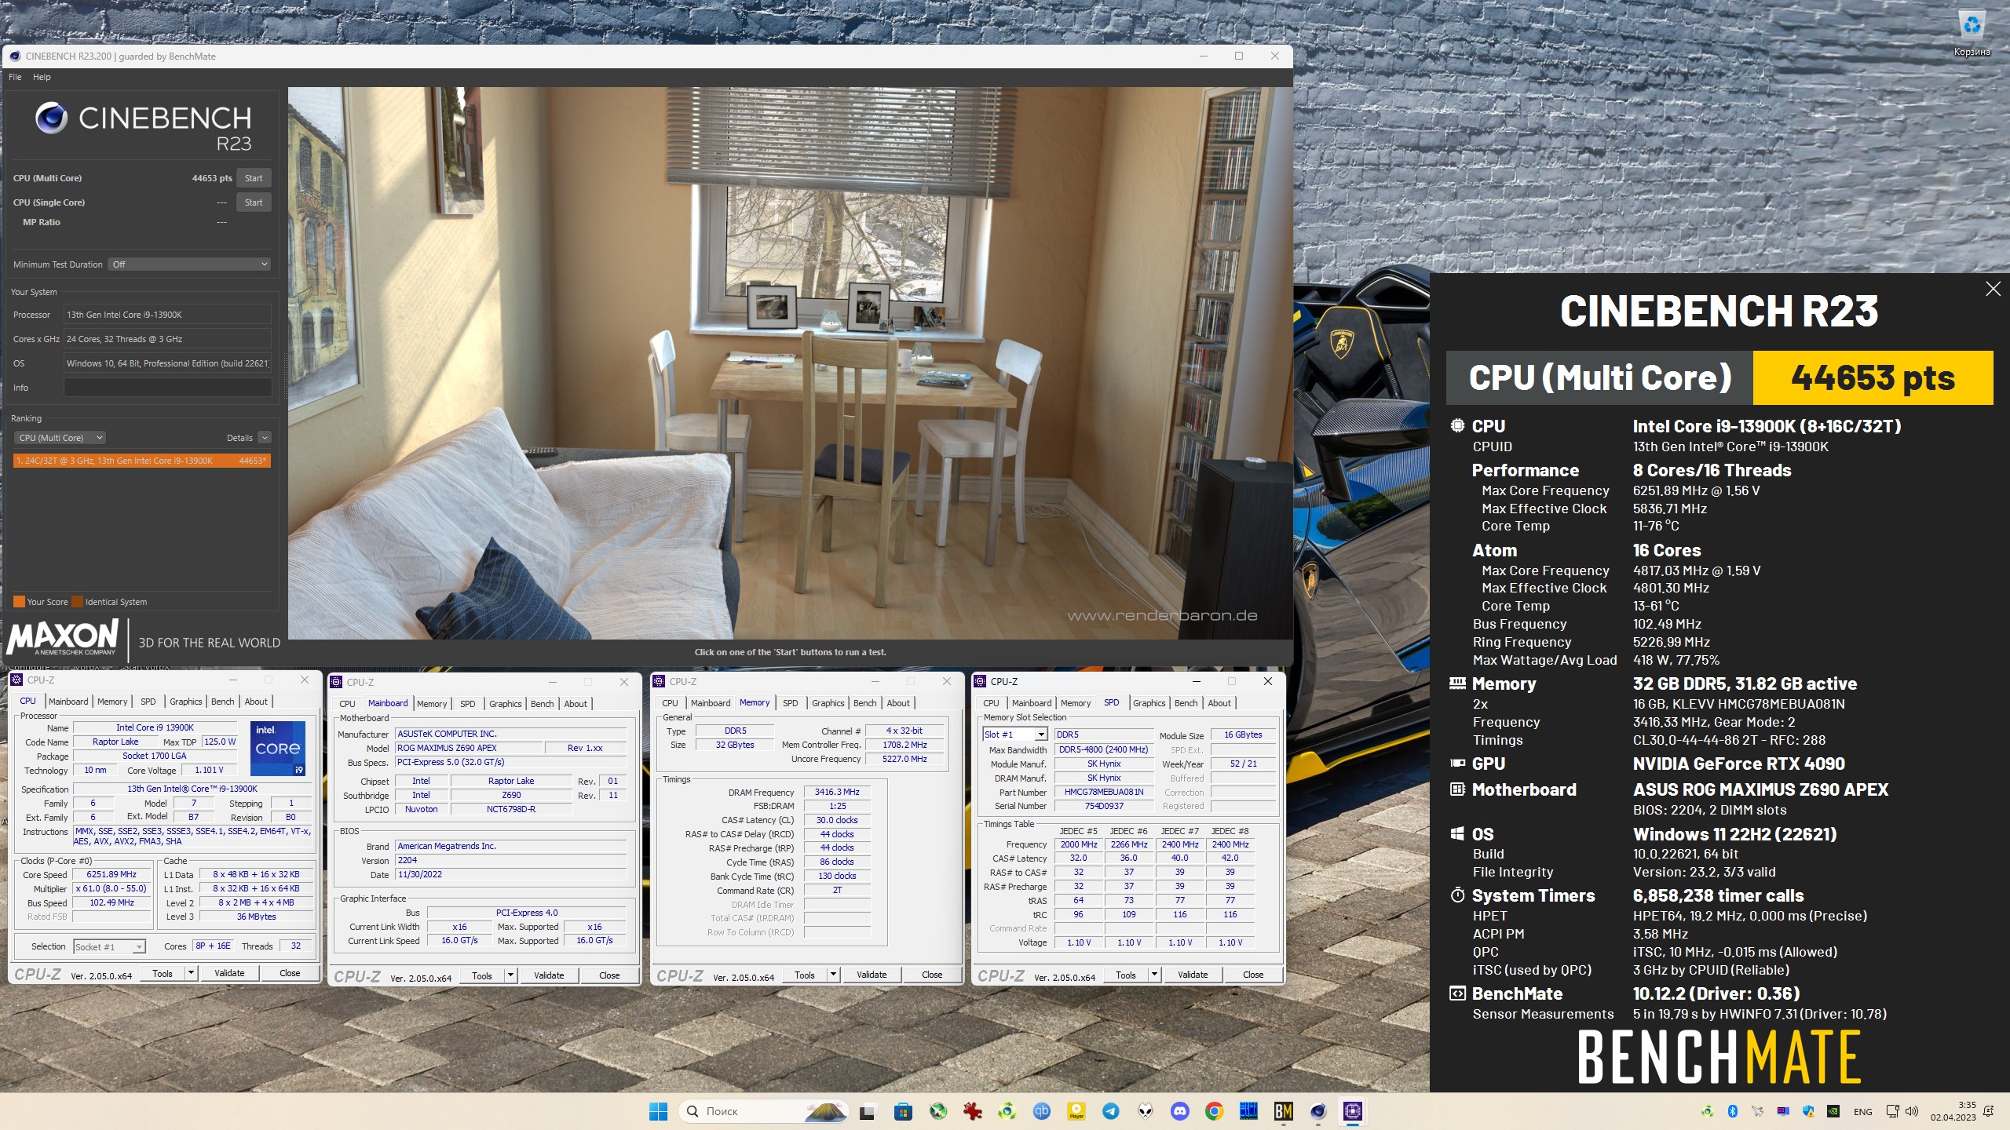Start the CPU Single Core test
The width and height of the screenshot is (2010, 1130).
pyautogui.click(x=254, y=202)
